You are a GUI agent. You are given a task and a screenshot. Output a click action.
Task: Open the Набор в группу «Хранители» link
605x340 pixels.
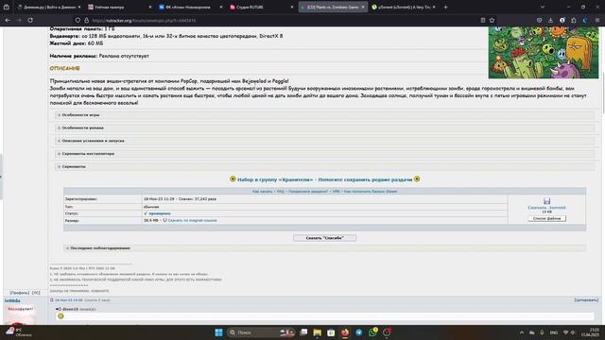(324, 179)
